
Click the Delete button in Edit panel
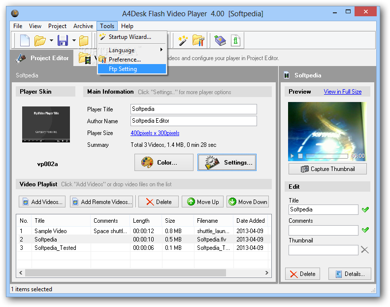point(302,274)
